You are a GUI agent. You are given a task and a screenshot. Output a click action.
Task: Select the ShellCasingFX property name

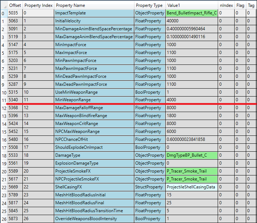tap(94, 187)
